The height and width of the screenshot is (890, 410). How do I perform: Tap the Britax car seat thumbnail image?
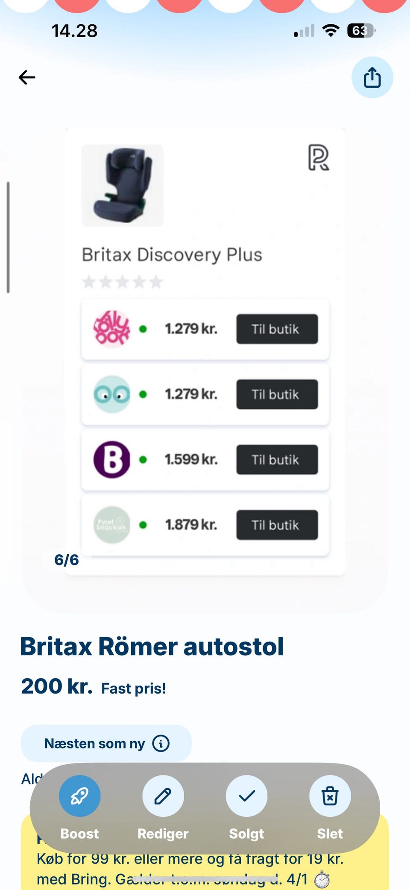[x=123, y=186]
